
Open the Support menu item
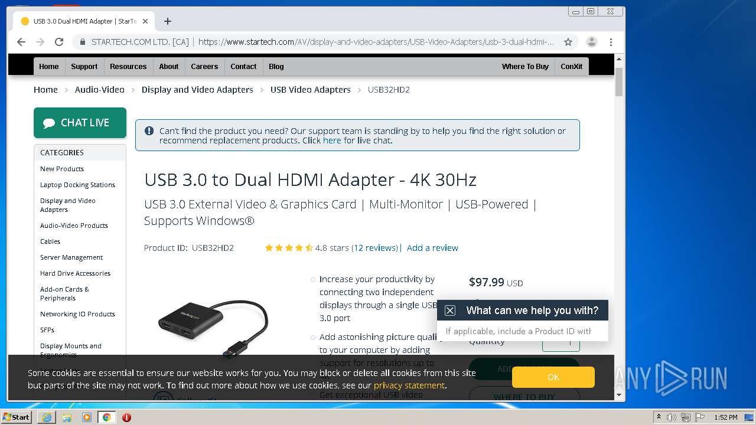84,66
